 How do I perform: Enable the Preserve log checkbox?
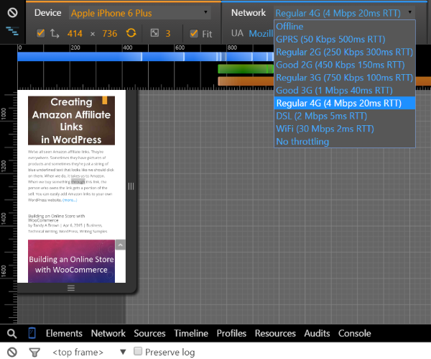coord(138,351)
